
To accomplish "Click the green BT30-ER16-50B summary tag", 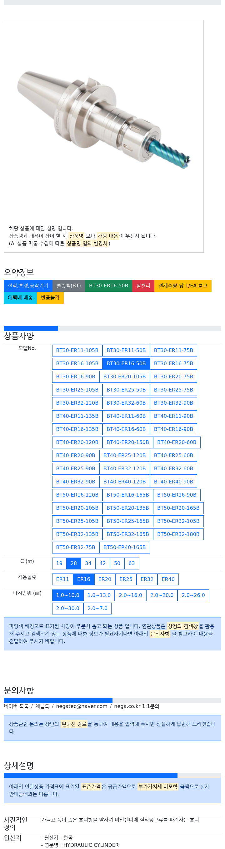I will [x=108, y=286].
